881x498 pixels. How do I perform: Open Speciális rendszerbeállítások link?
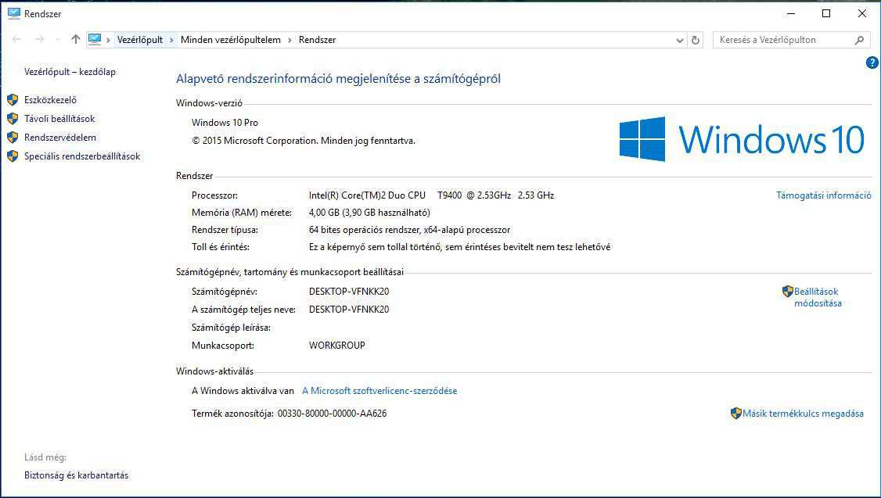[x=82, y=156]
